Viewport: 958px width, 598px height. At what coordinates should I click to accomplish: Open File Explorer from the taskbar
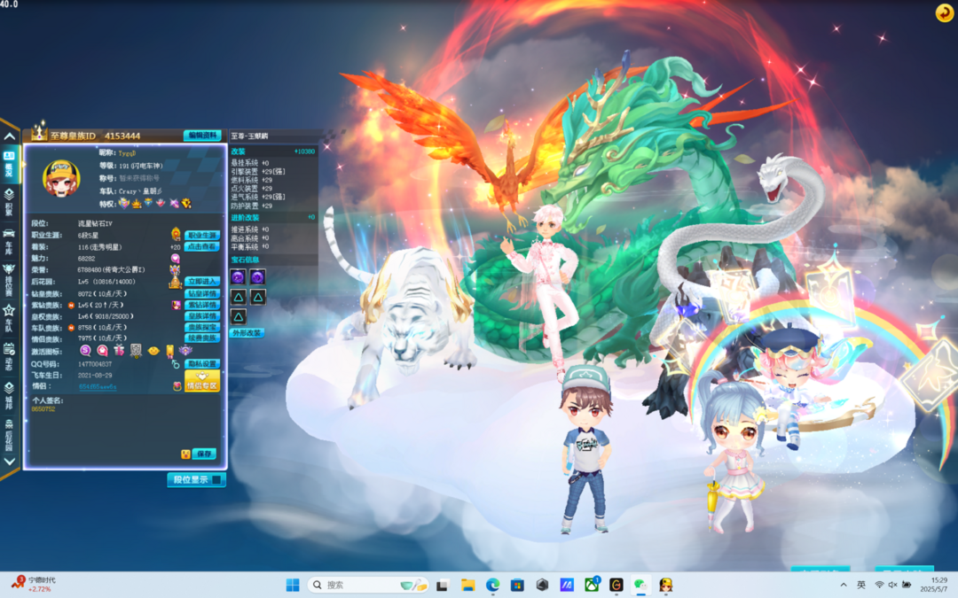(x=468, y=585)
